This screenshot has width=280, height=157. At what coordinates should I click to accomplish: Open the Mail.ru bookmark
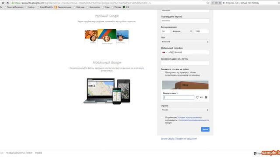pyautogui.click(x=30, y=7)
